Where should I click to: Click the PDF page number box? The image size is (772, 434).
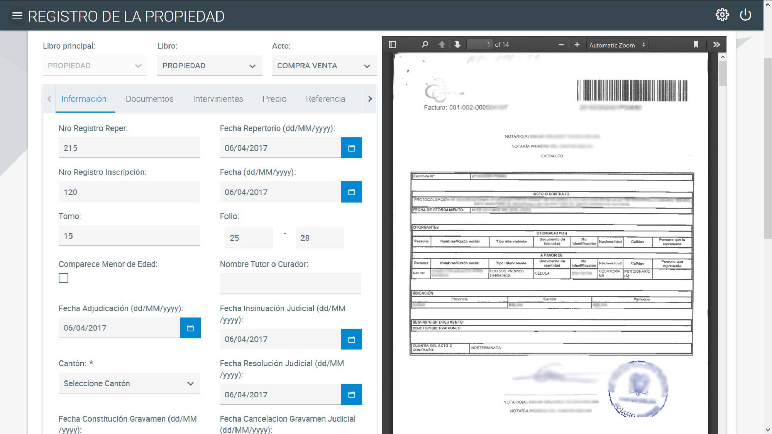[x=479, y=44]
